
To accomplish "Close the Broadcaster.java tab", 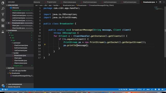I will (x=156, y=2).
